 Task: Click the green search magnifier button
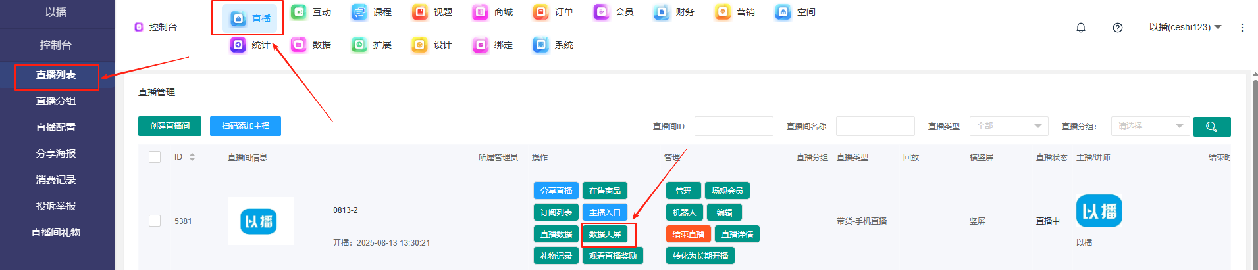point(1211,127)
